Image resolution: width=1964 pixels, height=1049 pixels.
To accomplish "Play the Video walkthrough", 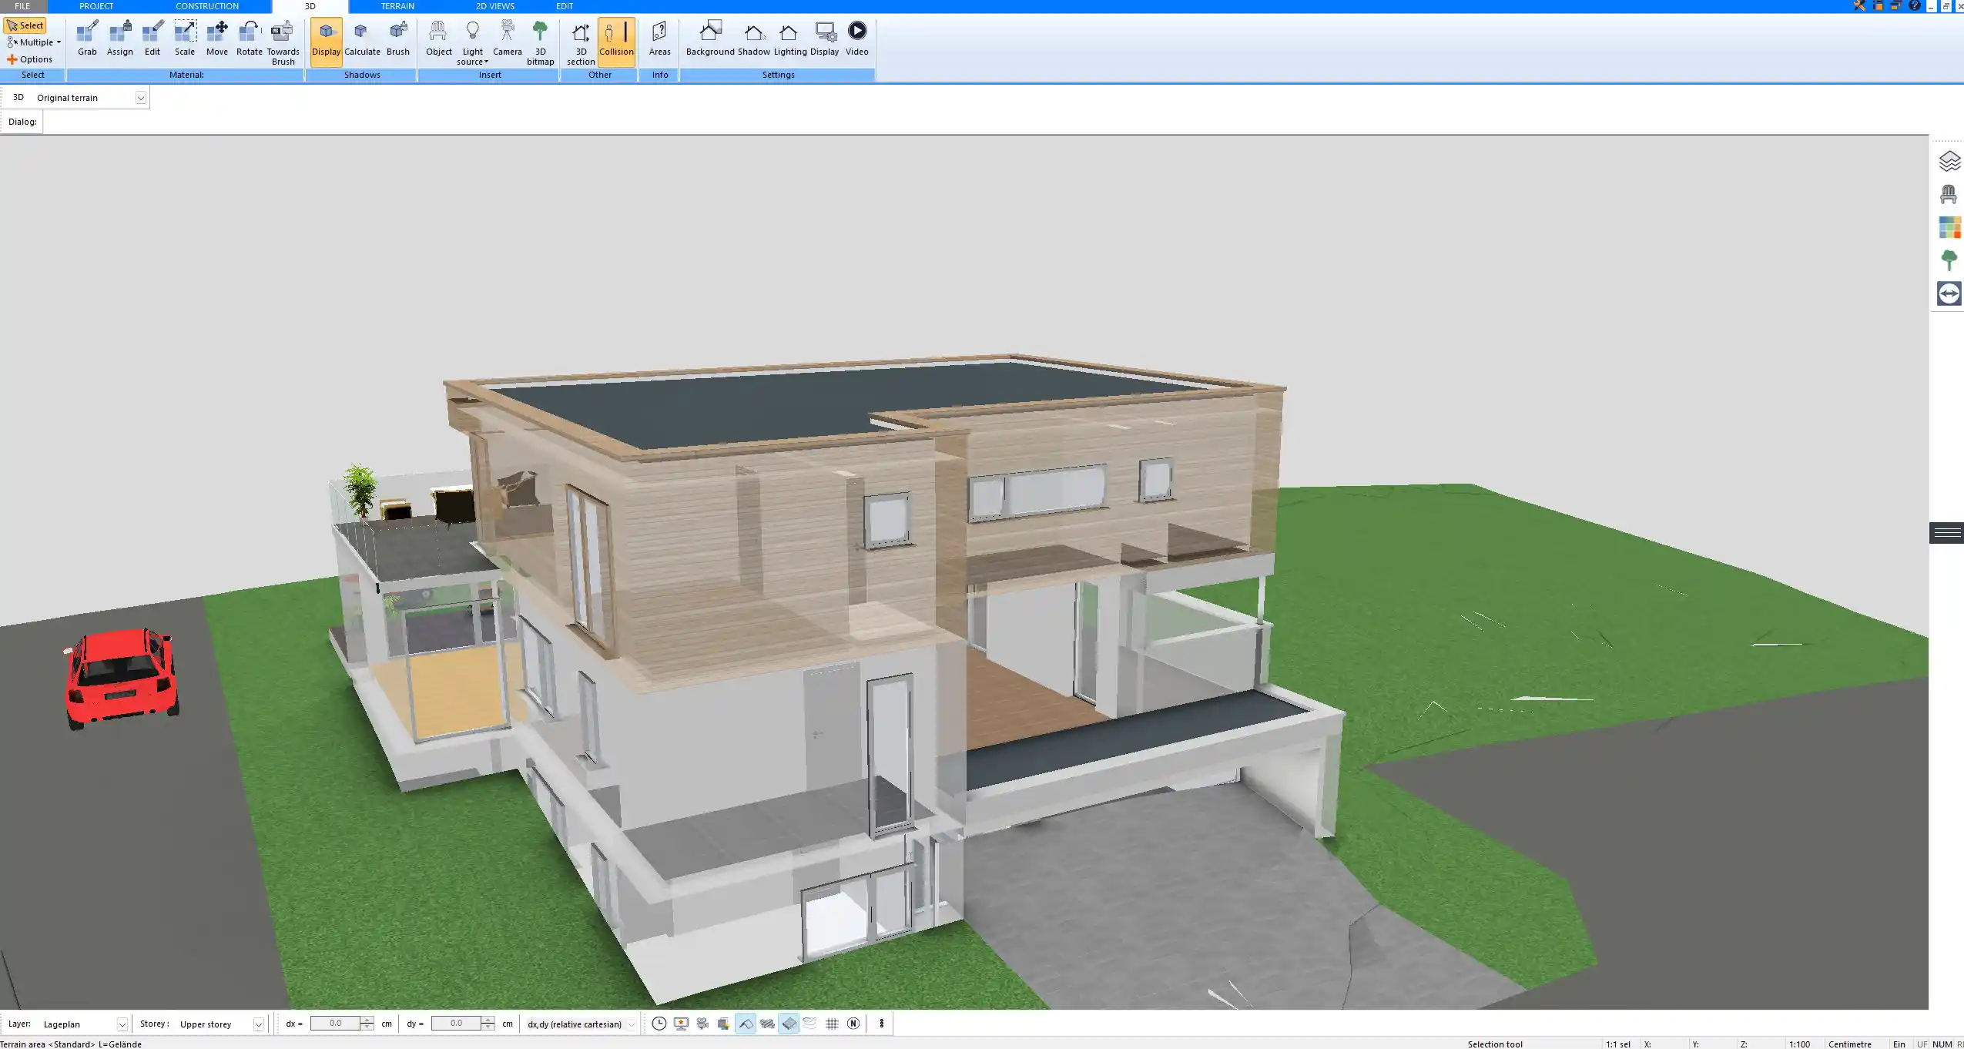I will tap(857, 39).
